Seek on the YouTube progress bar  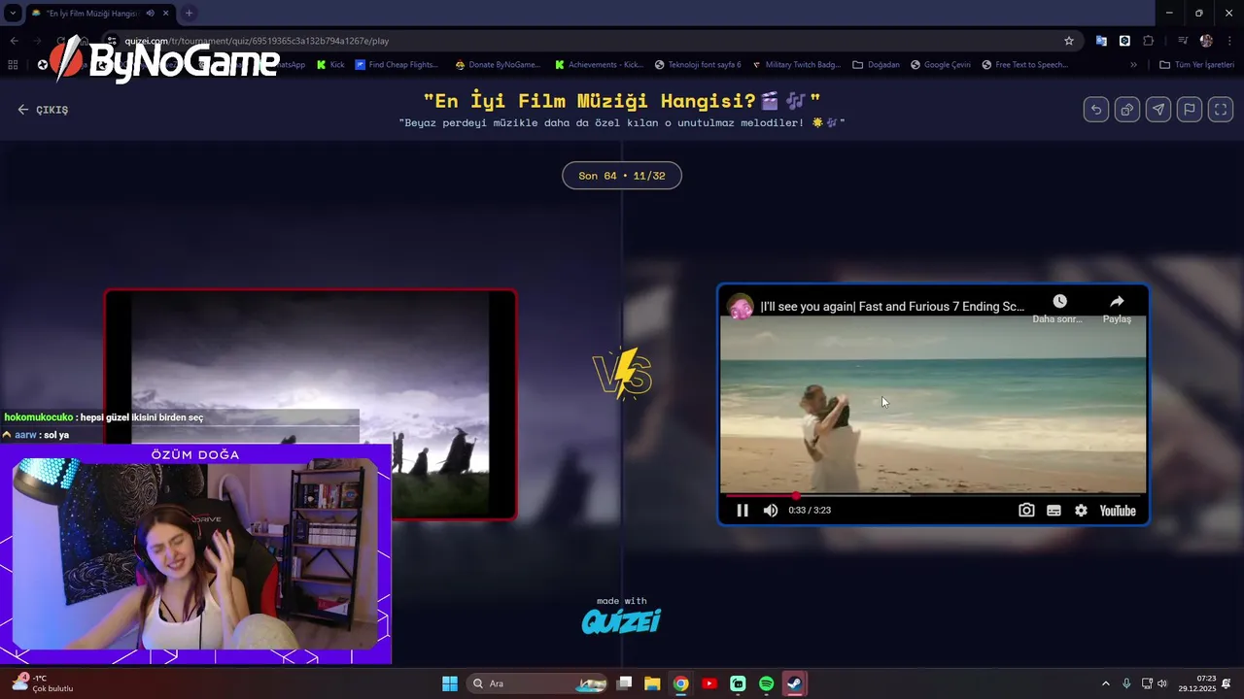933,495
